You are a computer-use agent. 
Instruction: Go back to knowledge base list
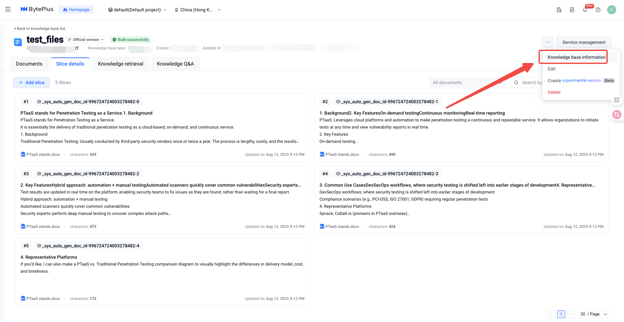tap(40, 29)
